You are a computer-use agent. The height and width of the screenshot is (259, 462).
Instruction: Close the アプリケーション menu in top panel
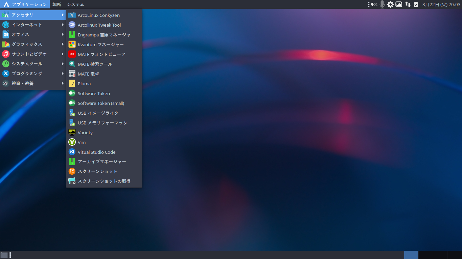pos(25,4)
